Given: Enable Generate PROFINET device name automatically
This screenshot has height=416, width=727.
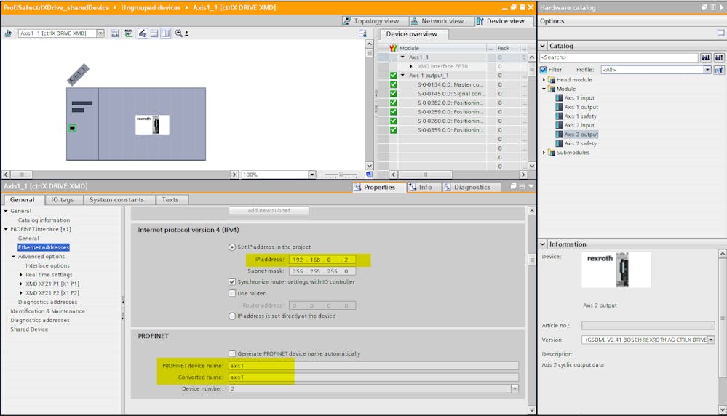Looking at the screenshot, I should point(232,353).
